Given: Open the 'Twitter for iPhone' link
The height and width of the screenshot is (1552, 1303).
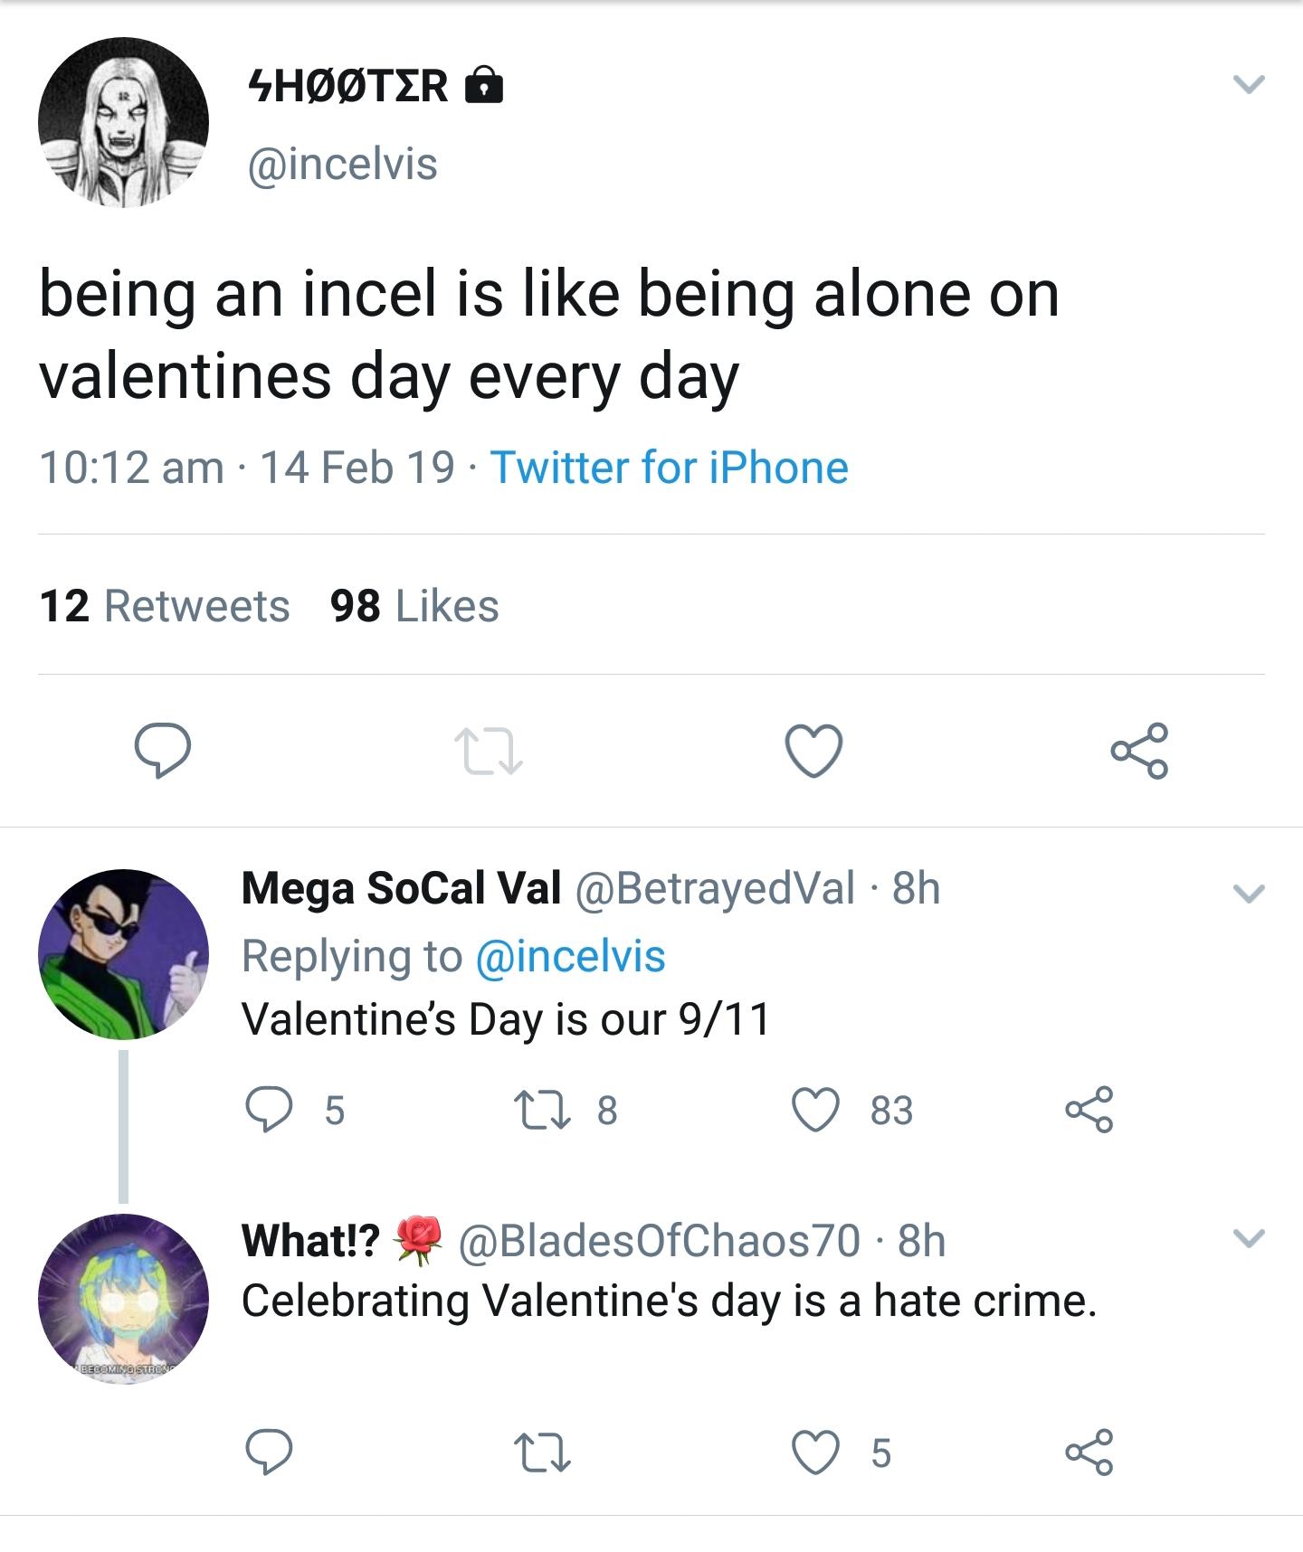Looking at the screenshot, I should 669,468.
